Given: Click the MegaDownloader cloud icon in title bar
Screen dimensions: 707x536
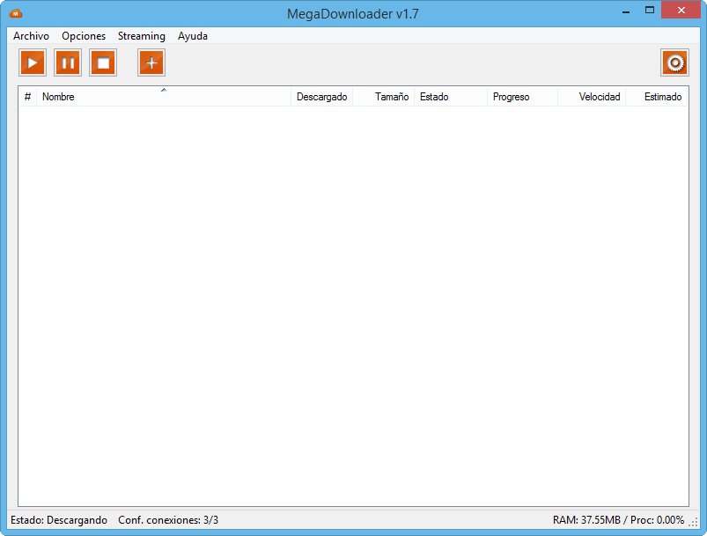Looking at the screenshot, I should point(16,13).
